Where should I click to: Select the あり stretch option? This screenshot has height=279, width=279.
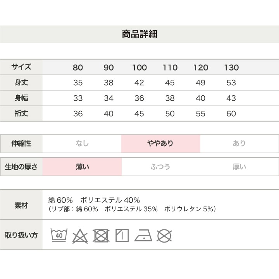[239, 143]
